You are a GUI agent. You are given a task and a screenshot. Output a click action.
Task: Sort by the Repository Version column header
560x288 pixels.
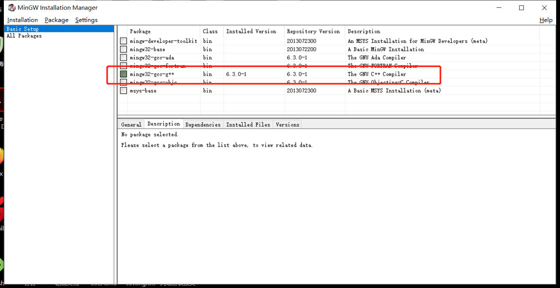coord(315,31)
